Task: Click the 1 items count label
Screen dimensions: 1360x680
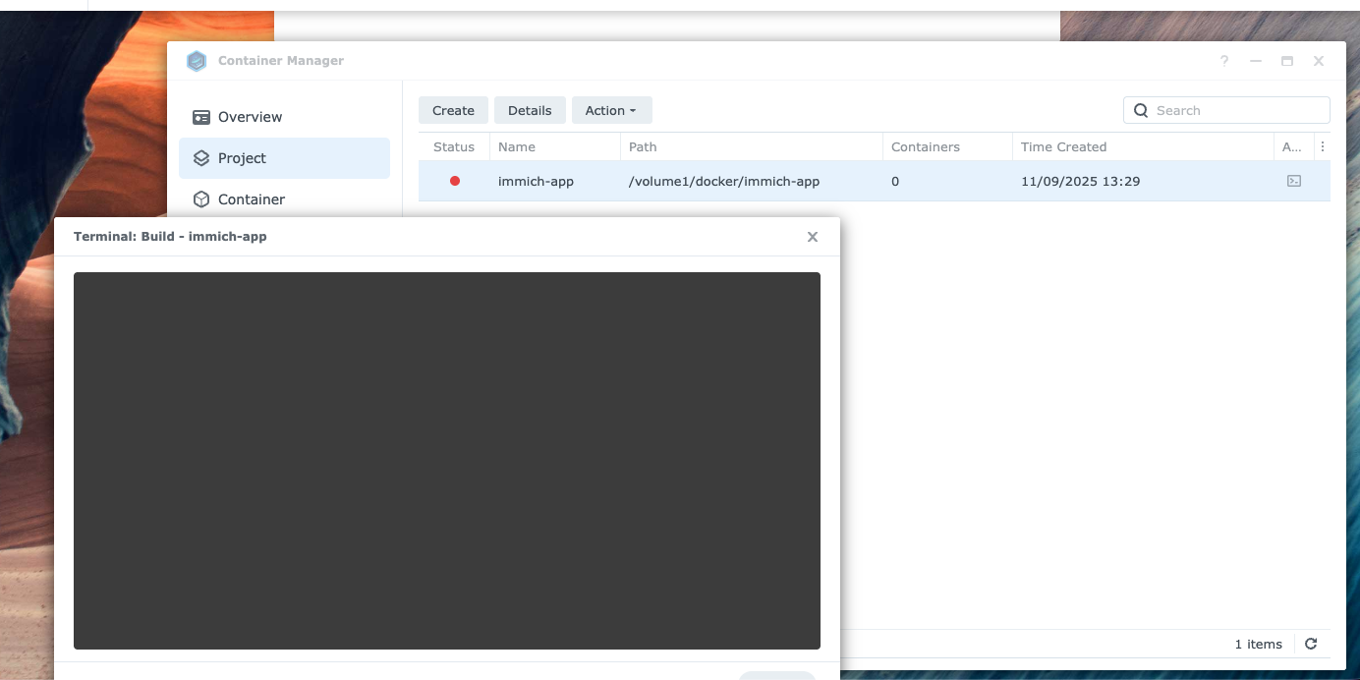Action: click(x=1258, y=645)
